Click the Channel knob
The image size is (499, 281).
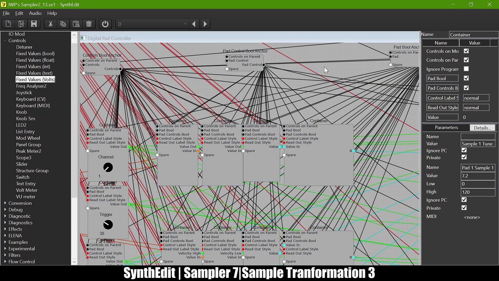click(x=108, y=167)
